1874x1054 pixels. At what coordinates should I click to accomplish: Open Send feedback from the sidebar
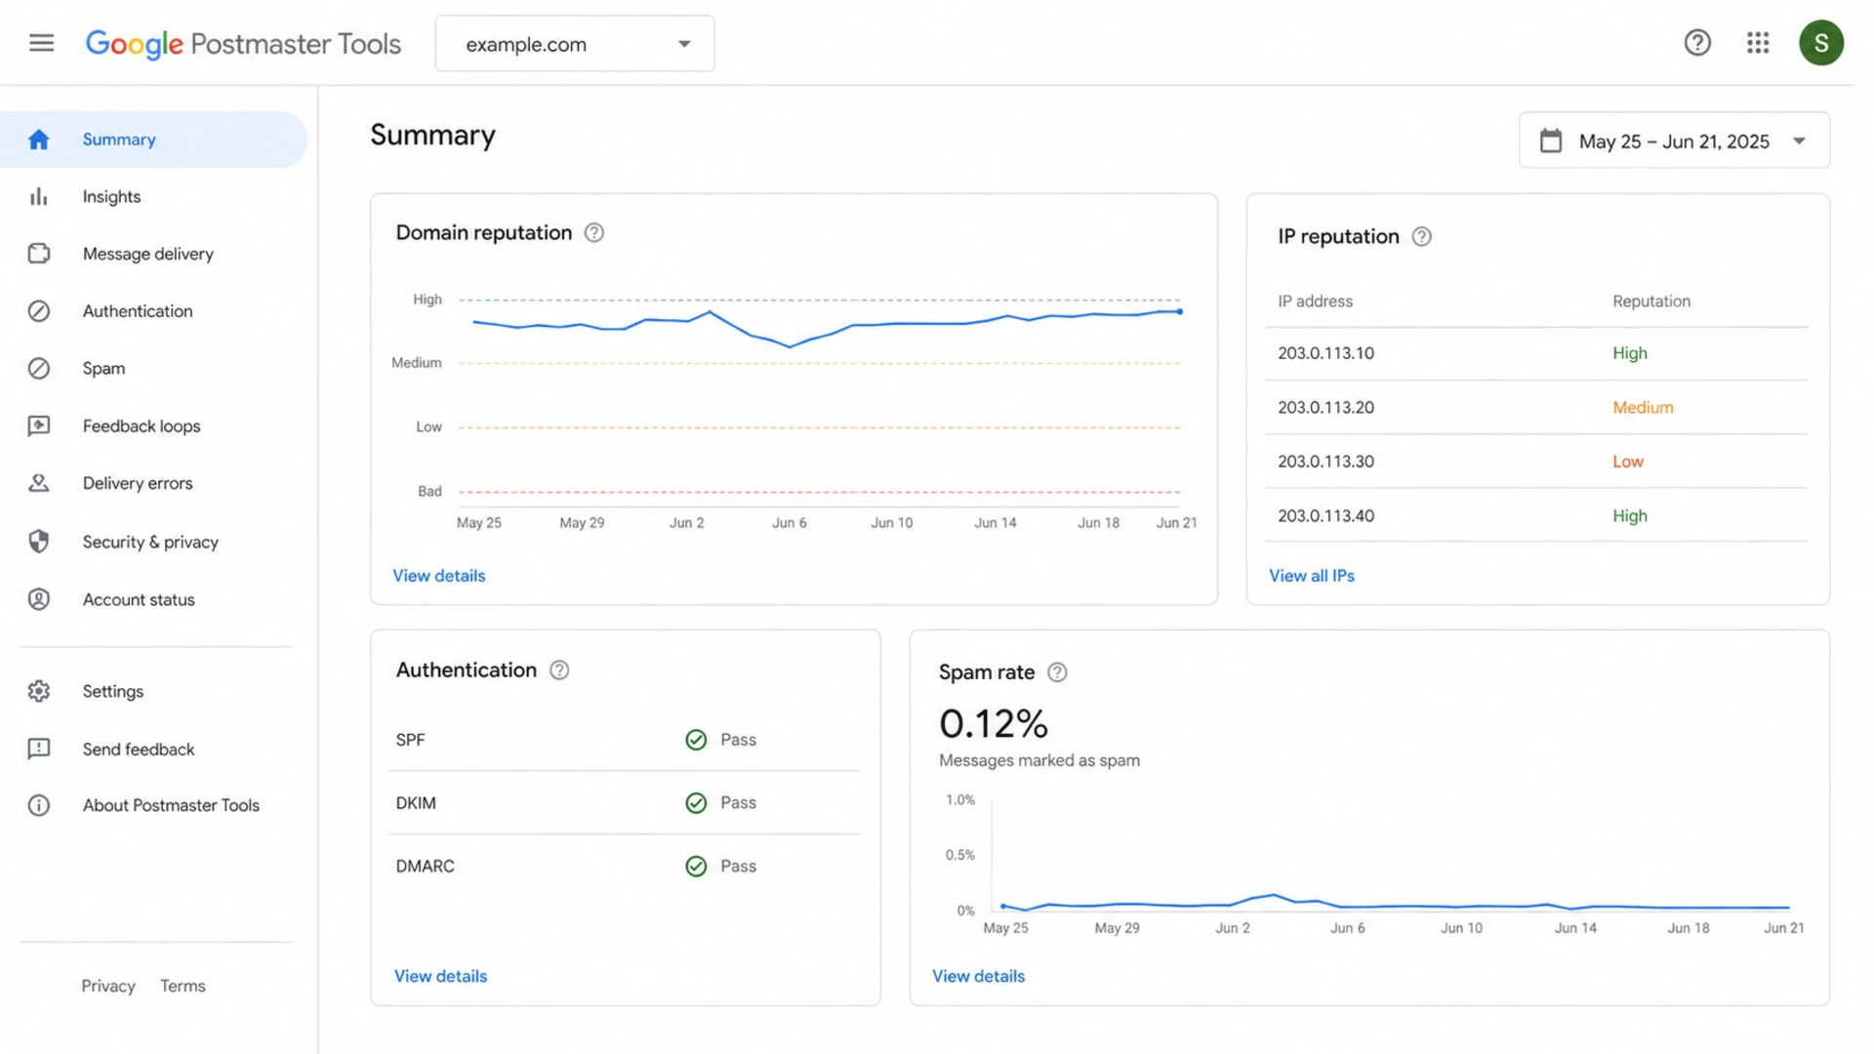pos(153,749)
